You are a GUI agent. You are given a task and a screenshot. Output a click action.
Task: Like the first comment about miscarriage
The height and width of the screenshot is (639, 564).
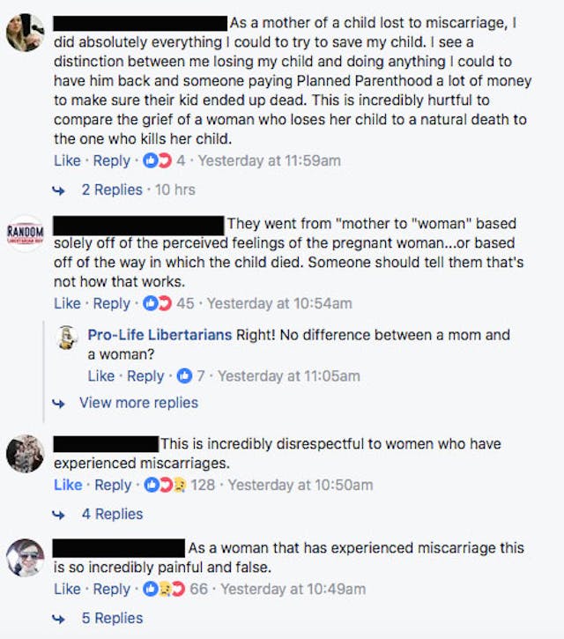tap(67, 160)
